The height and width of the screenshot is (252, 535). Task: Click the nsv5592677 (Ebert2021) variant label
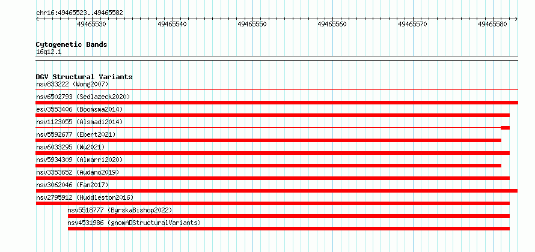coord(76,134)
